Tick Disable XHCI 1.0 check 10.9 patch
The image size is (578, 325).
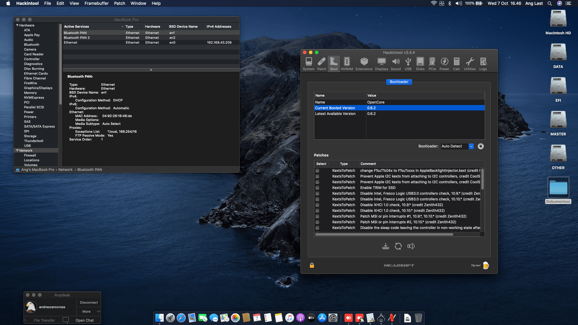click(317, 205)
